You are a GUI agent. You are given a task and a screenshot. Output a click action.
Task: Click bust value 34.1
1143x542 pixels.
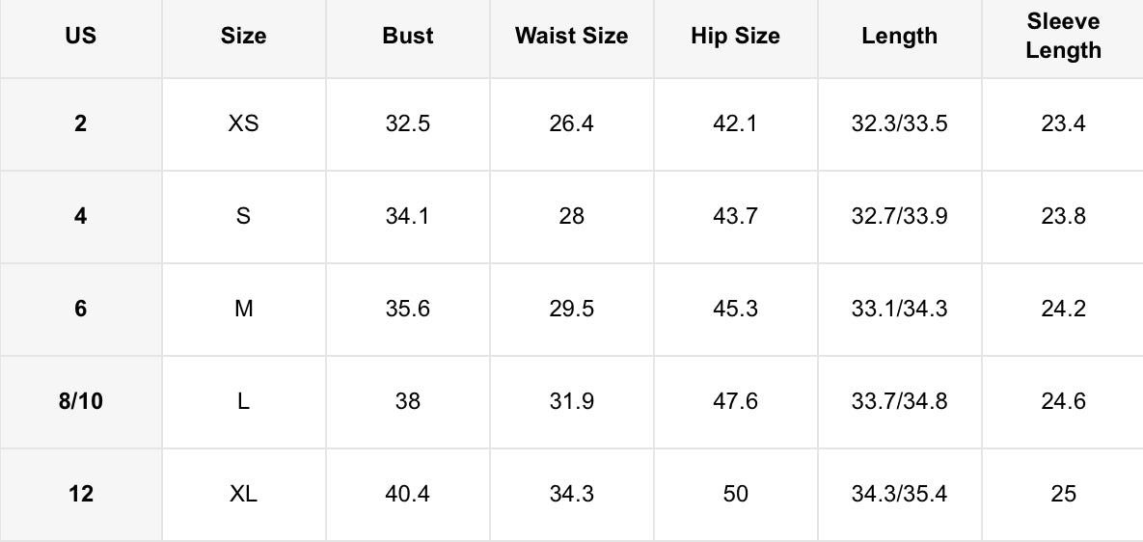point(408,216)
